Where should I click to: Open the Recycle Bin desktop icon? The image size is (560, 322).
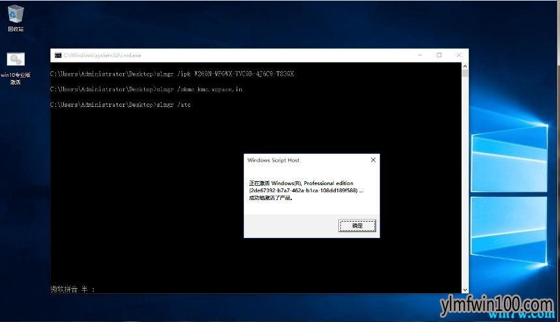16,18
